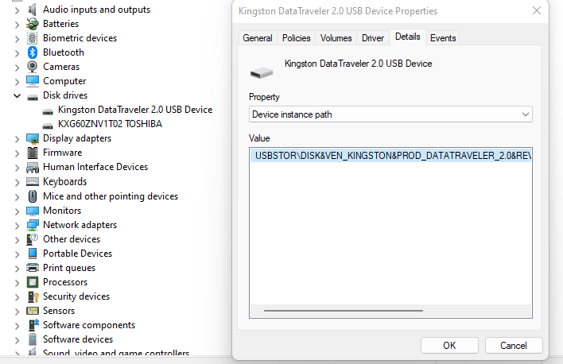Expand the Batteries node
Screen dimensions: 563x364
17,25
